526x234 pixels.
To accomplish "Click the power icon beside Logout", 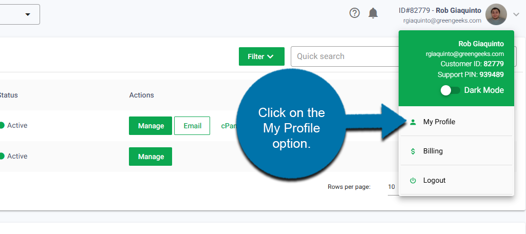I will coord(413,181).
